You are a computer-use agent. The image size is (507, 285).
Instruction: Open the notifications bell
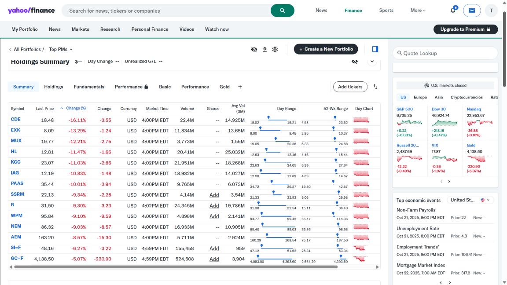tap(453, 11)
